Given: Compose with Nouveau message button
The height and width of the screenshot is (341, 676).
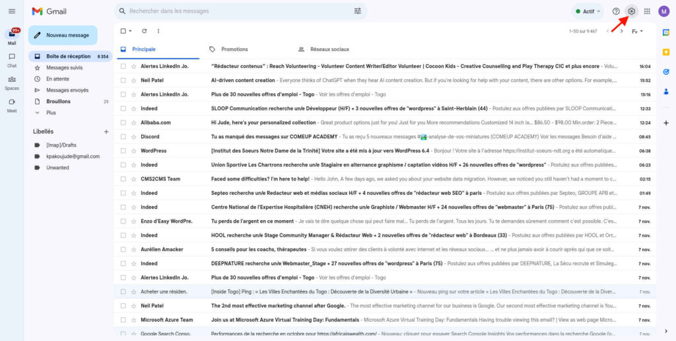Looking at the screenshot, I should click(63, 36).
